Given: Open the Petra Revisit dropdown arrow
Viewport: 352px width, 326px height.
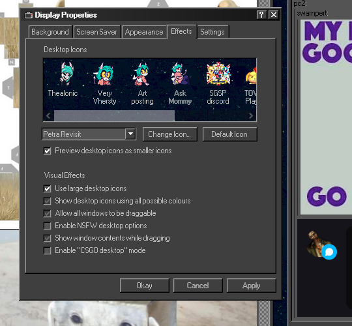Looking at the screenshot, I should coord(130,134).
